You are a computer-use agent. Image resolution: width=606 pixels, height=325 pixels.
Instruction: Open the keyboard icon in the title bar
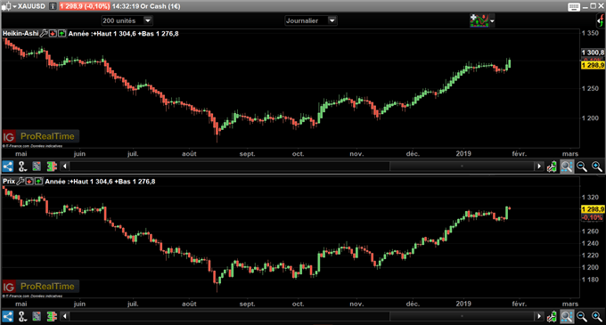point(574,6)
